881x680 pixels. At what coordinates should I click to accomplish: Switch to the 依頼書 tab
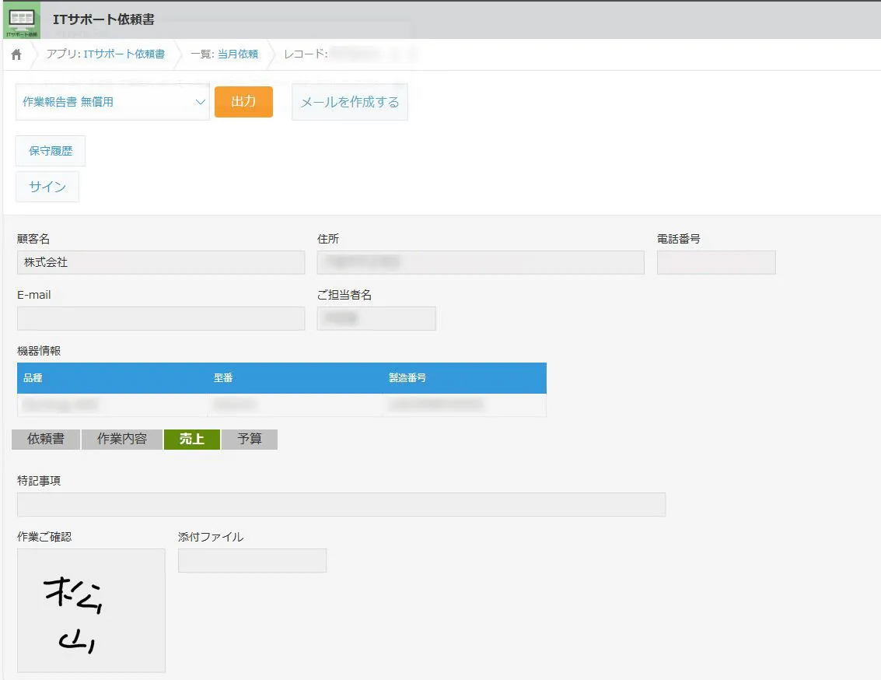(x=46, y=439)
